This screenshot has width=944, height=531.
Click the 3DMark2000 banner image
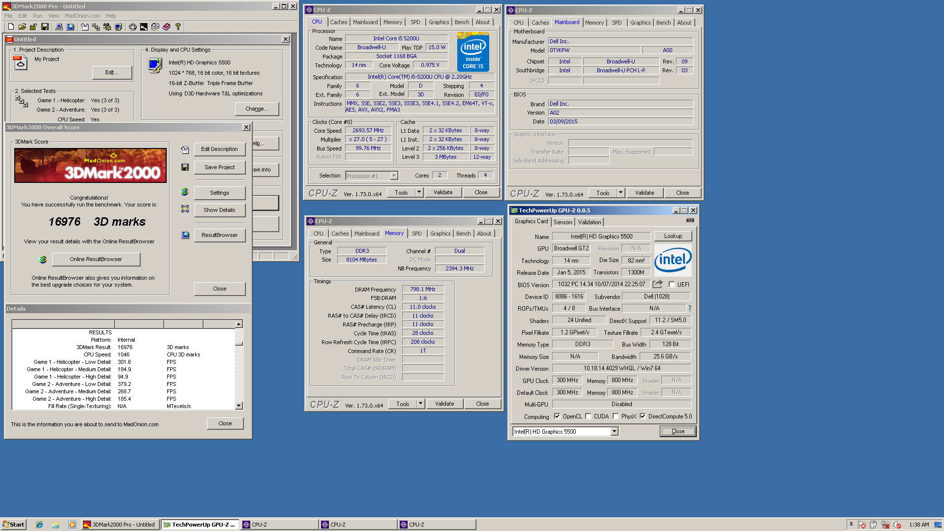point(90,166)
